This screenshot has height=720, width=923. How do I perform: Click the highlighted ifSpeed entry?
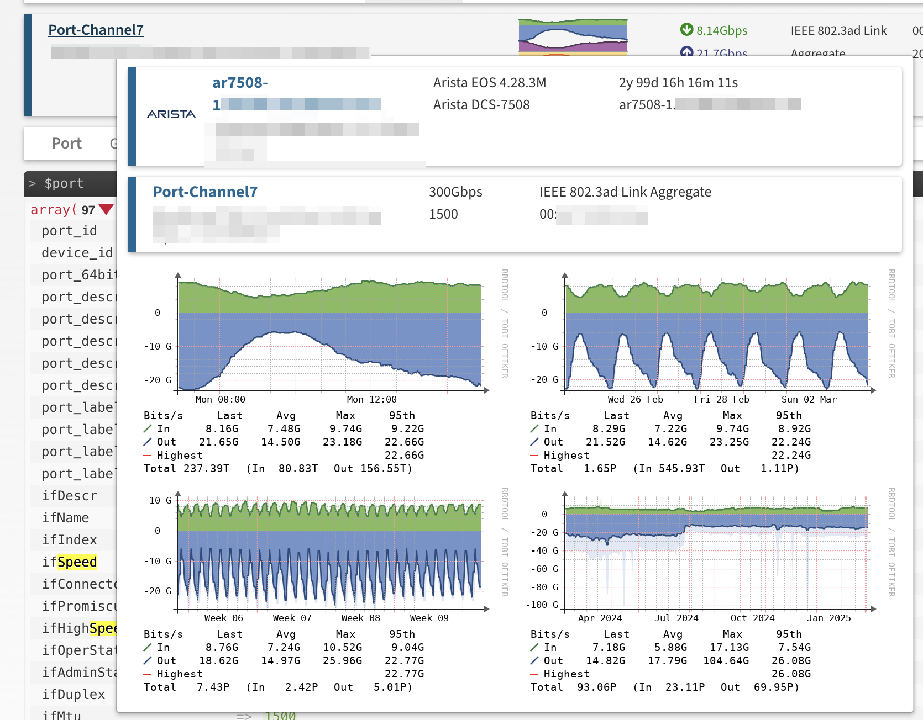[70, 562]
